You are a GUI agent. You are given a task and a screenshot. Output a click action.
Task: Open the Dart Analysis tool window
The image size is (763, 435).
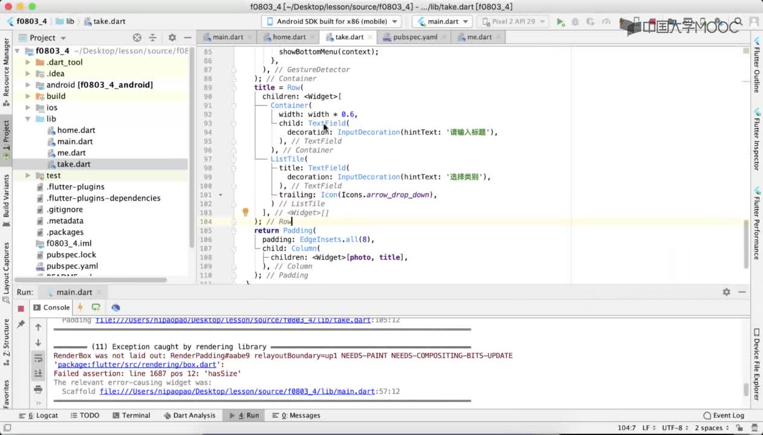(x=190, y=416)
